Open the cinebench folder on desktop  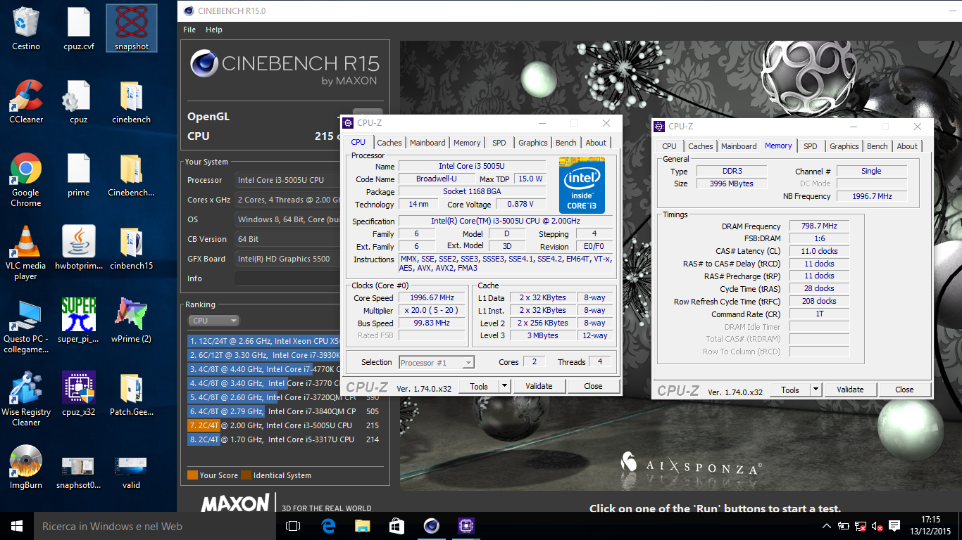click(x=132, y=103)
